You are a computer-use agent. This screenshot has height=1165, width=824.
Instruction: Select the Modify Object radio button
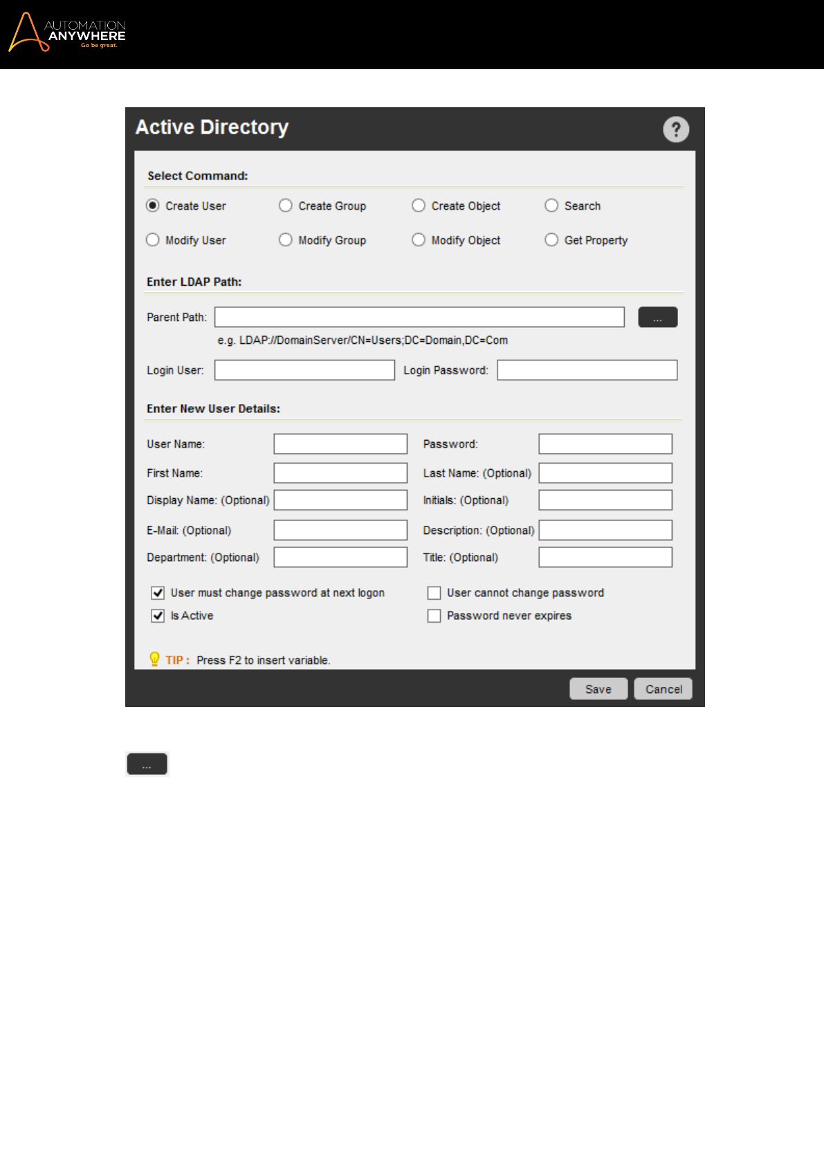coord(419,240)
